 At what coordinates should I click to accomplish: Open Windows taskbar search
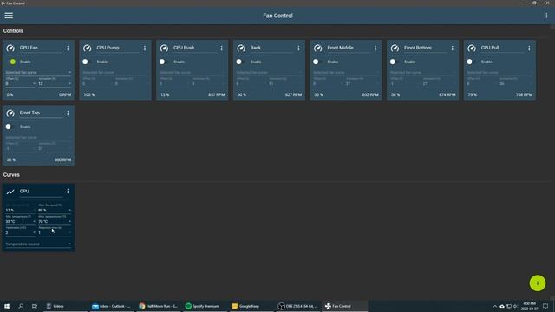pos(21,306)
